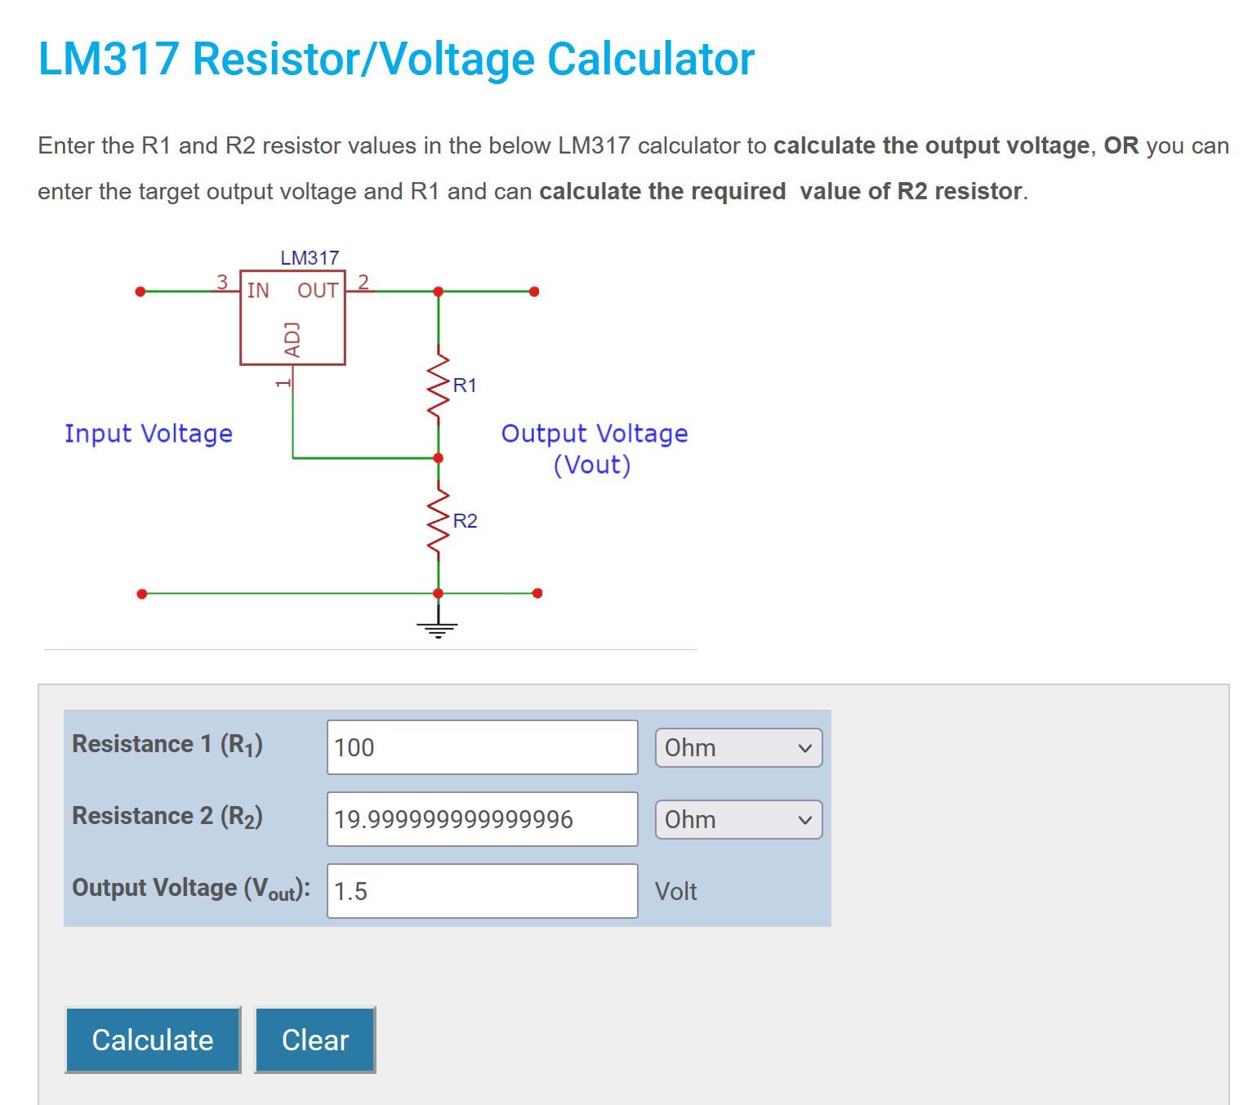This screenshot has width=1252, height=1105.
Task: Click the top-right red output terminal dot
Action: [534, 292]
